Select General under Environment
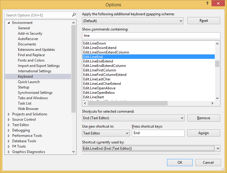The width and height of the screenshot is (227, 173). [x=24, y=28]
